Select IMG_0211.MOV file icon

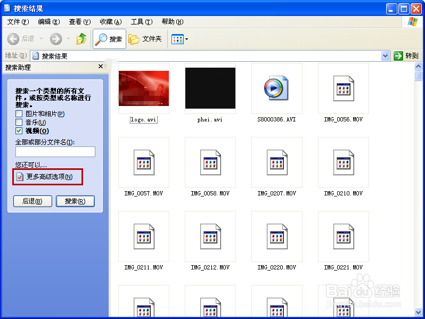tap(144, 236)
